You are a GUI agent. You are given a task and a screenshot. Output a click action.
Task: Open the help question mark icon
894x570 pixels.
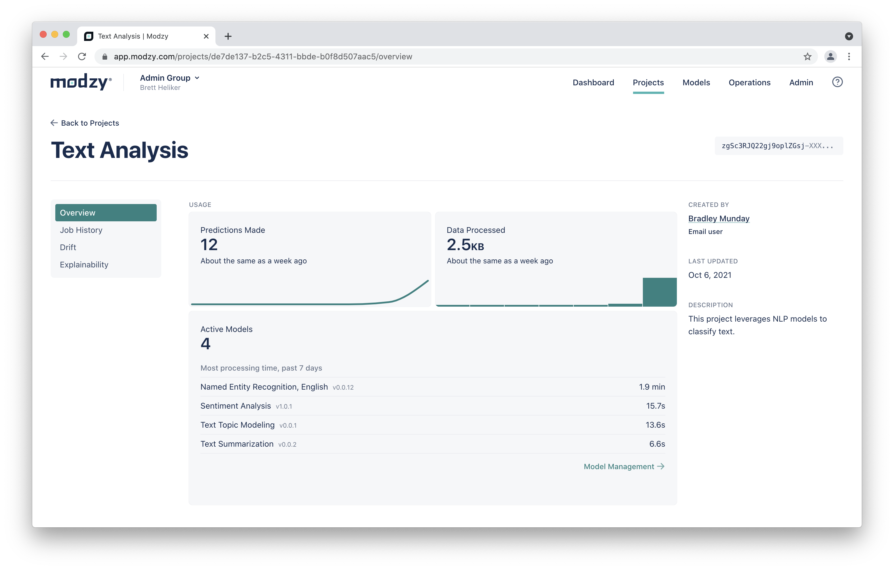(x=837, y=82)
